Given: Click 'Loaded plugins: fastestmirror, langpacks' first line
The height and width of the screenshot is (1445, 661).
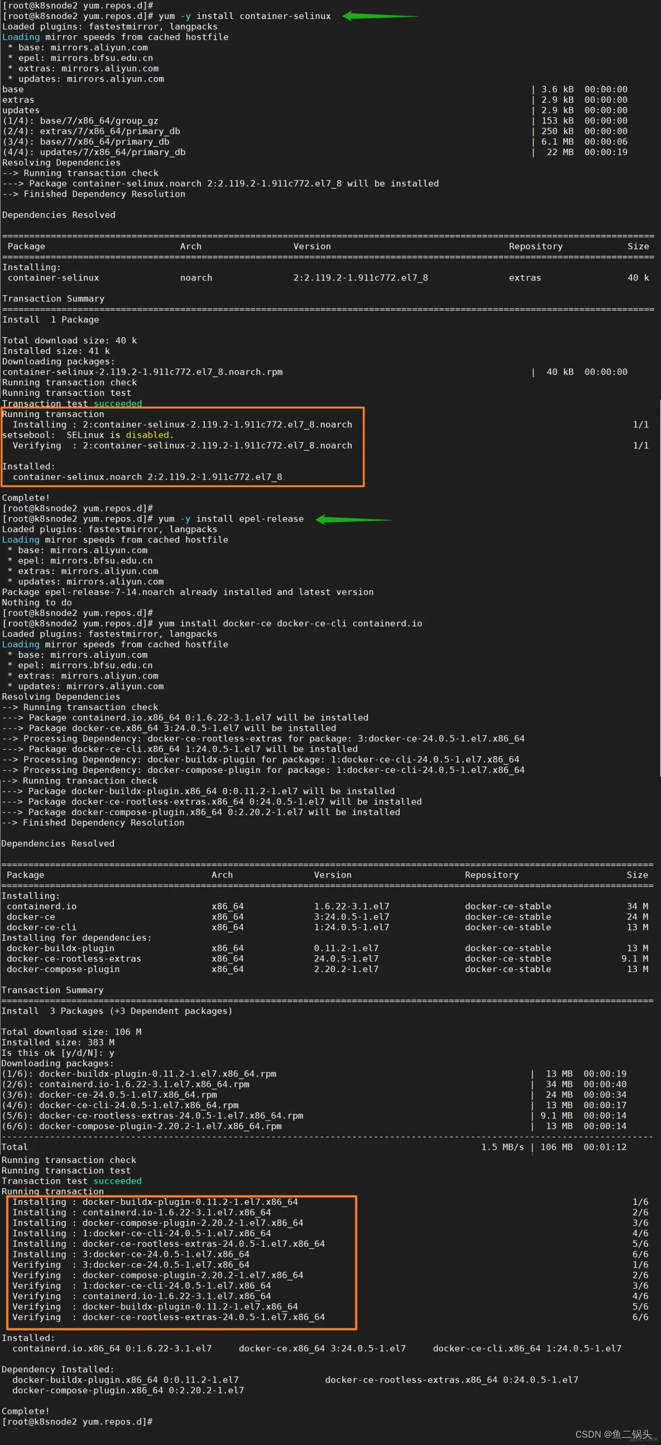Looking at the screenshot, I should [110, 26].
